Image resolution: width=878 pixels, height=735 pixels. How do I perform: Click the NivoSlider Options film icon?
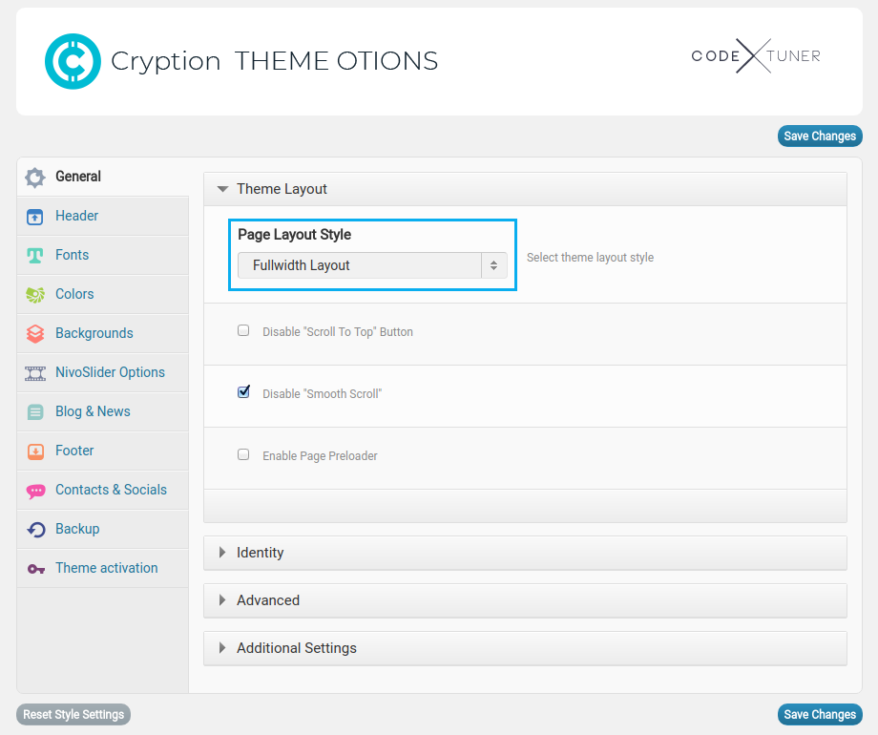click(x=35, y=373)
